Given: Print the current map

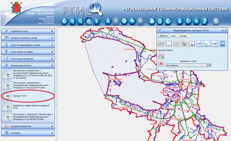Looking at the screenshot, I should [x=152, y=21].
